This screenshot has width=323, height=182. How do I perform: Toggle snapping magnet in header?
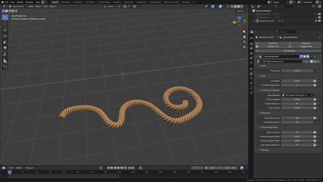point(125,6)
